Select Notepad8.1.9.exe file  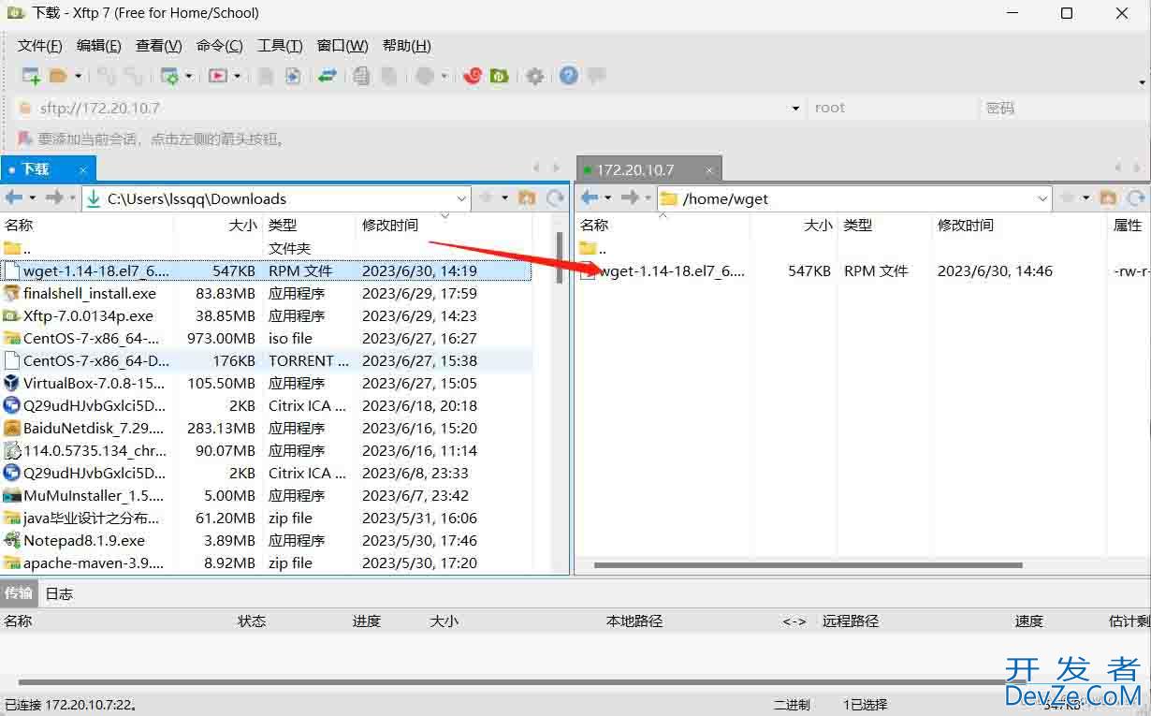(267, 540)
